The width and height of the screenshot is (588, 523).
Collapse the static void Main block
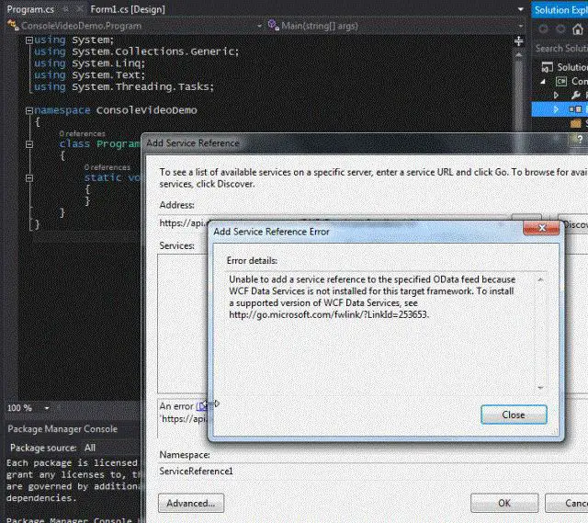tap(29, 178)
